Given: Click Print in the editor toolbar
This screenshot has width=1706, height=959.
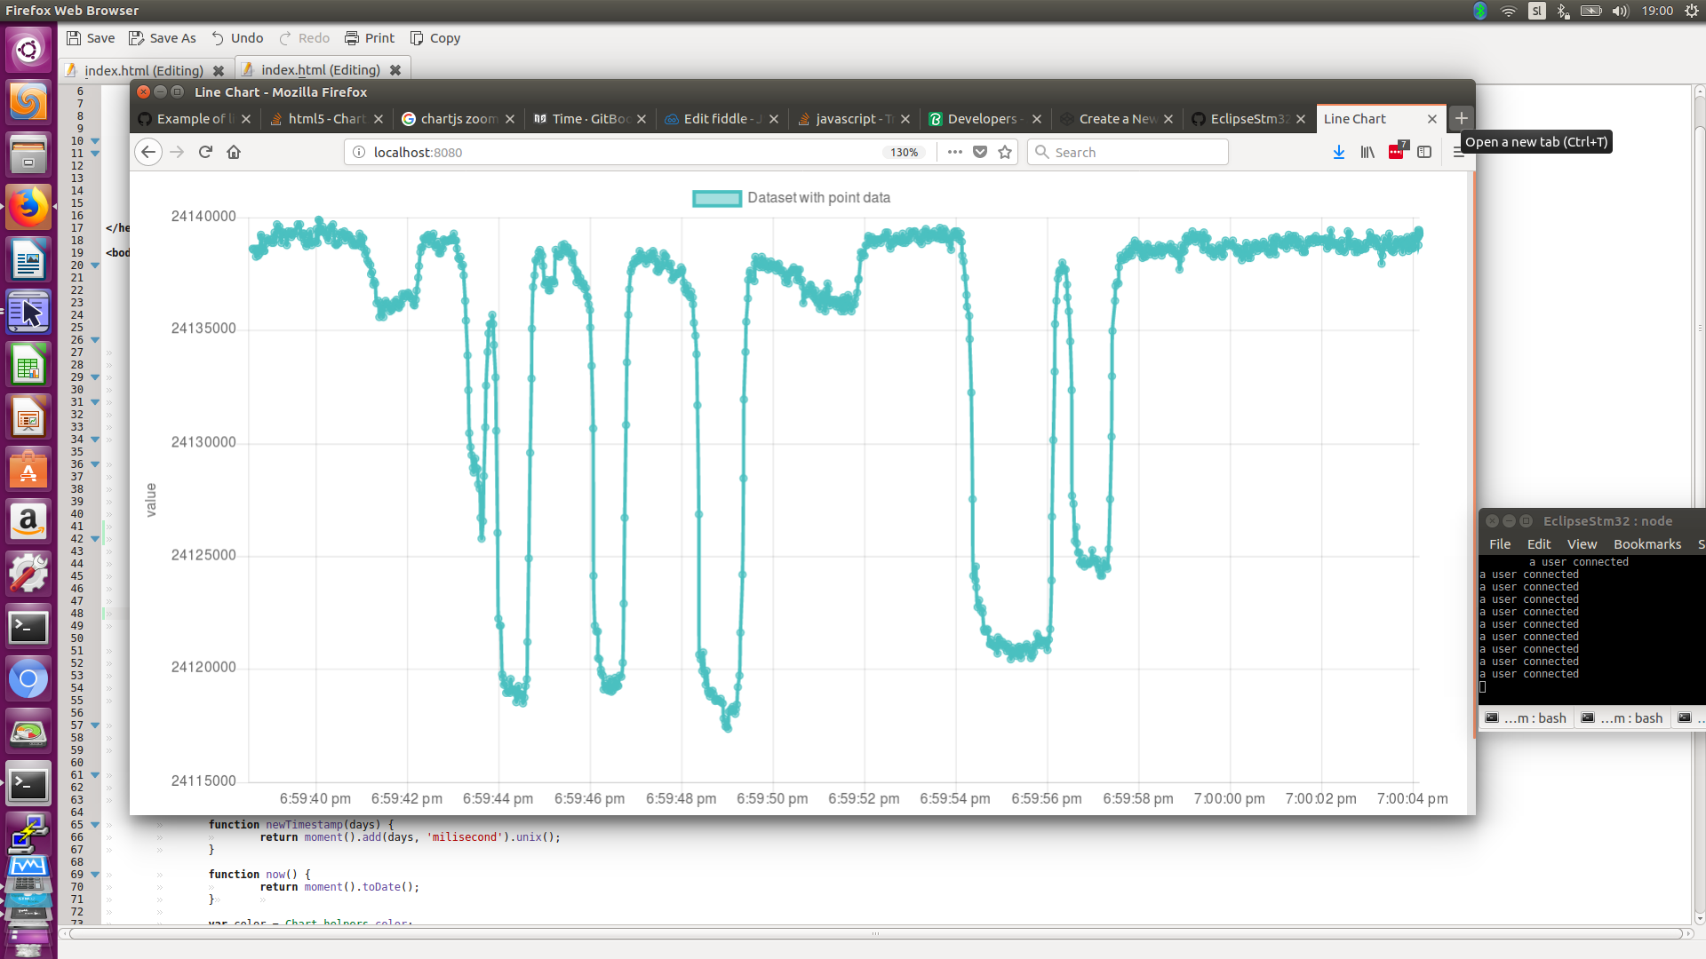Looking at the screenshot, I should tap(370, 38).
